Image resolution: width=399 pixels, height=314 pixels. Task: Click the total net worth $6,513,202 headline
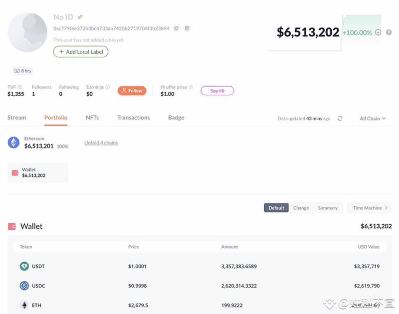(x=308, y=32)
